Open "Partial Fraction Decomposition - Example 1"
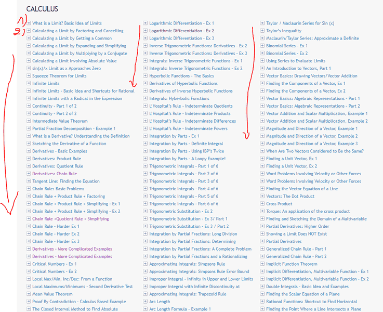The image size is (383, 312). tap(74, 128)
